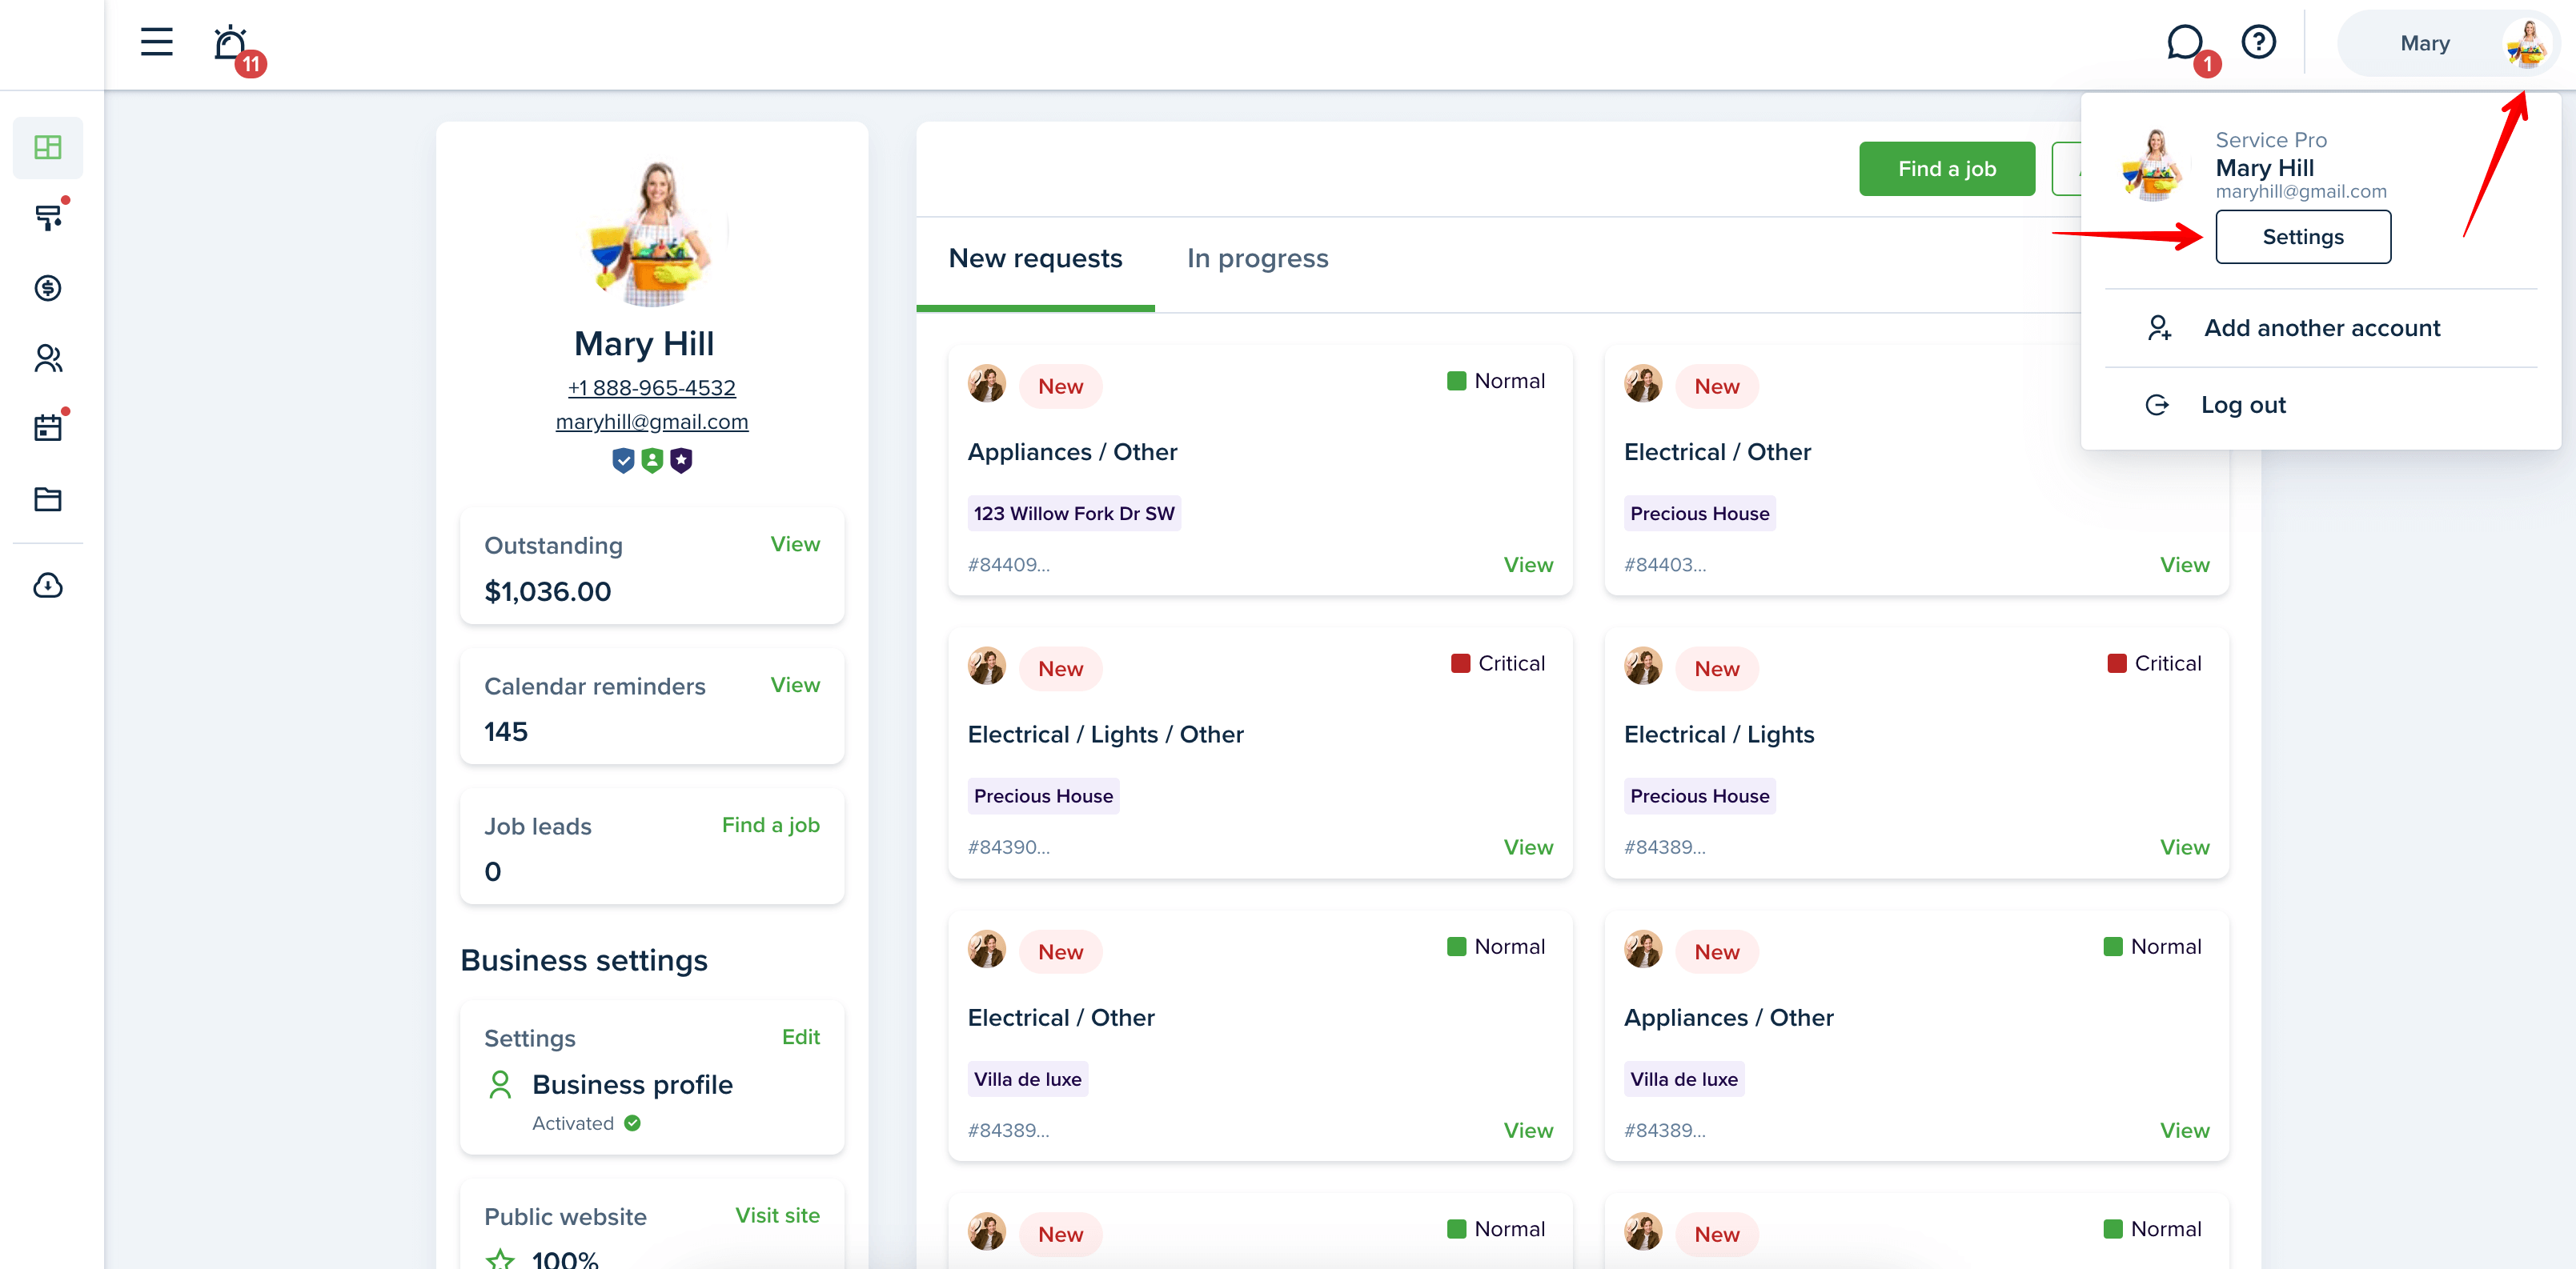
Task: Visit the public website site link
Action: (x=777, y=1216)
